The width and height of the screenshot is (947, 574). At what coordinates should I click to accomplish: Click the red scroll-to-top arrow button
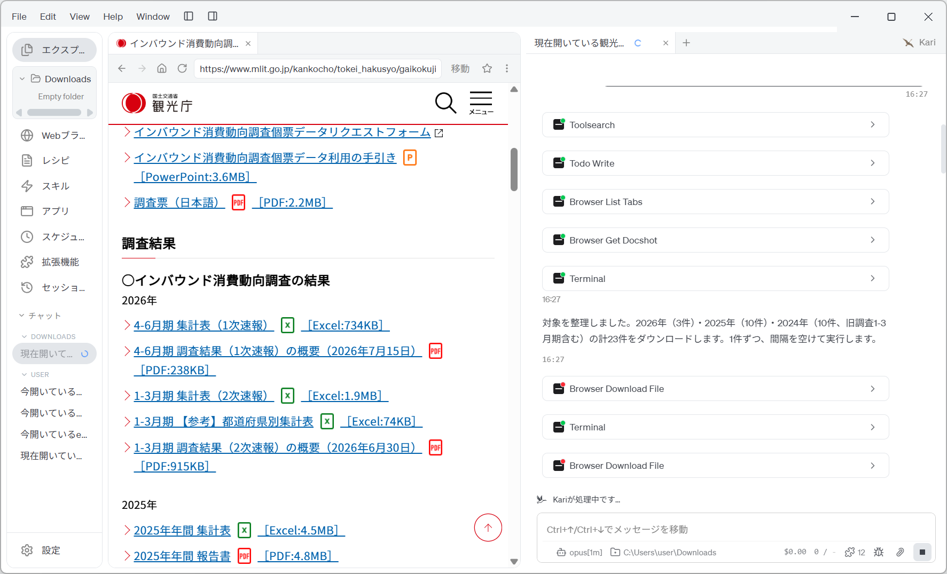(488, 528)
